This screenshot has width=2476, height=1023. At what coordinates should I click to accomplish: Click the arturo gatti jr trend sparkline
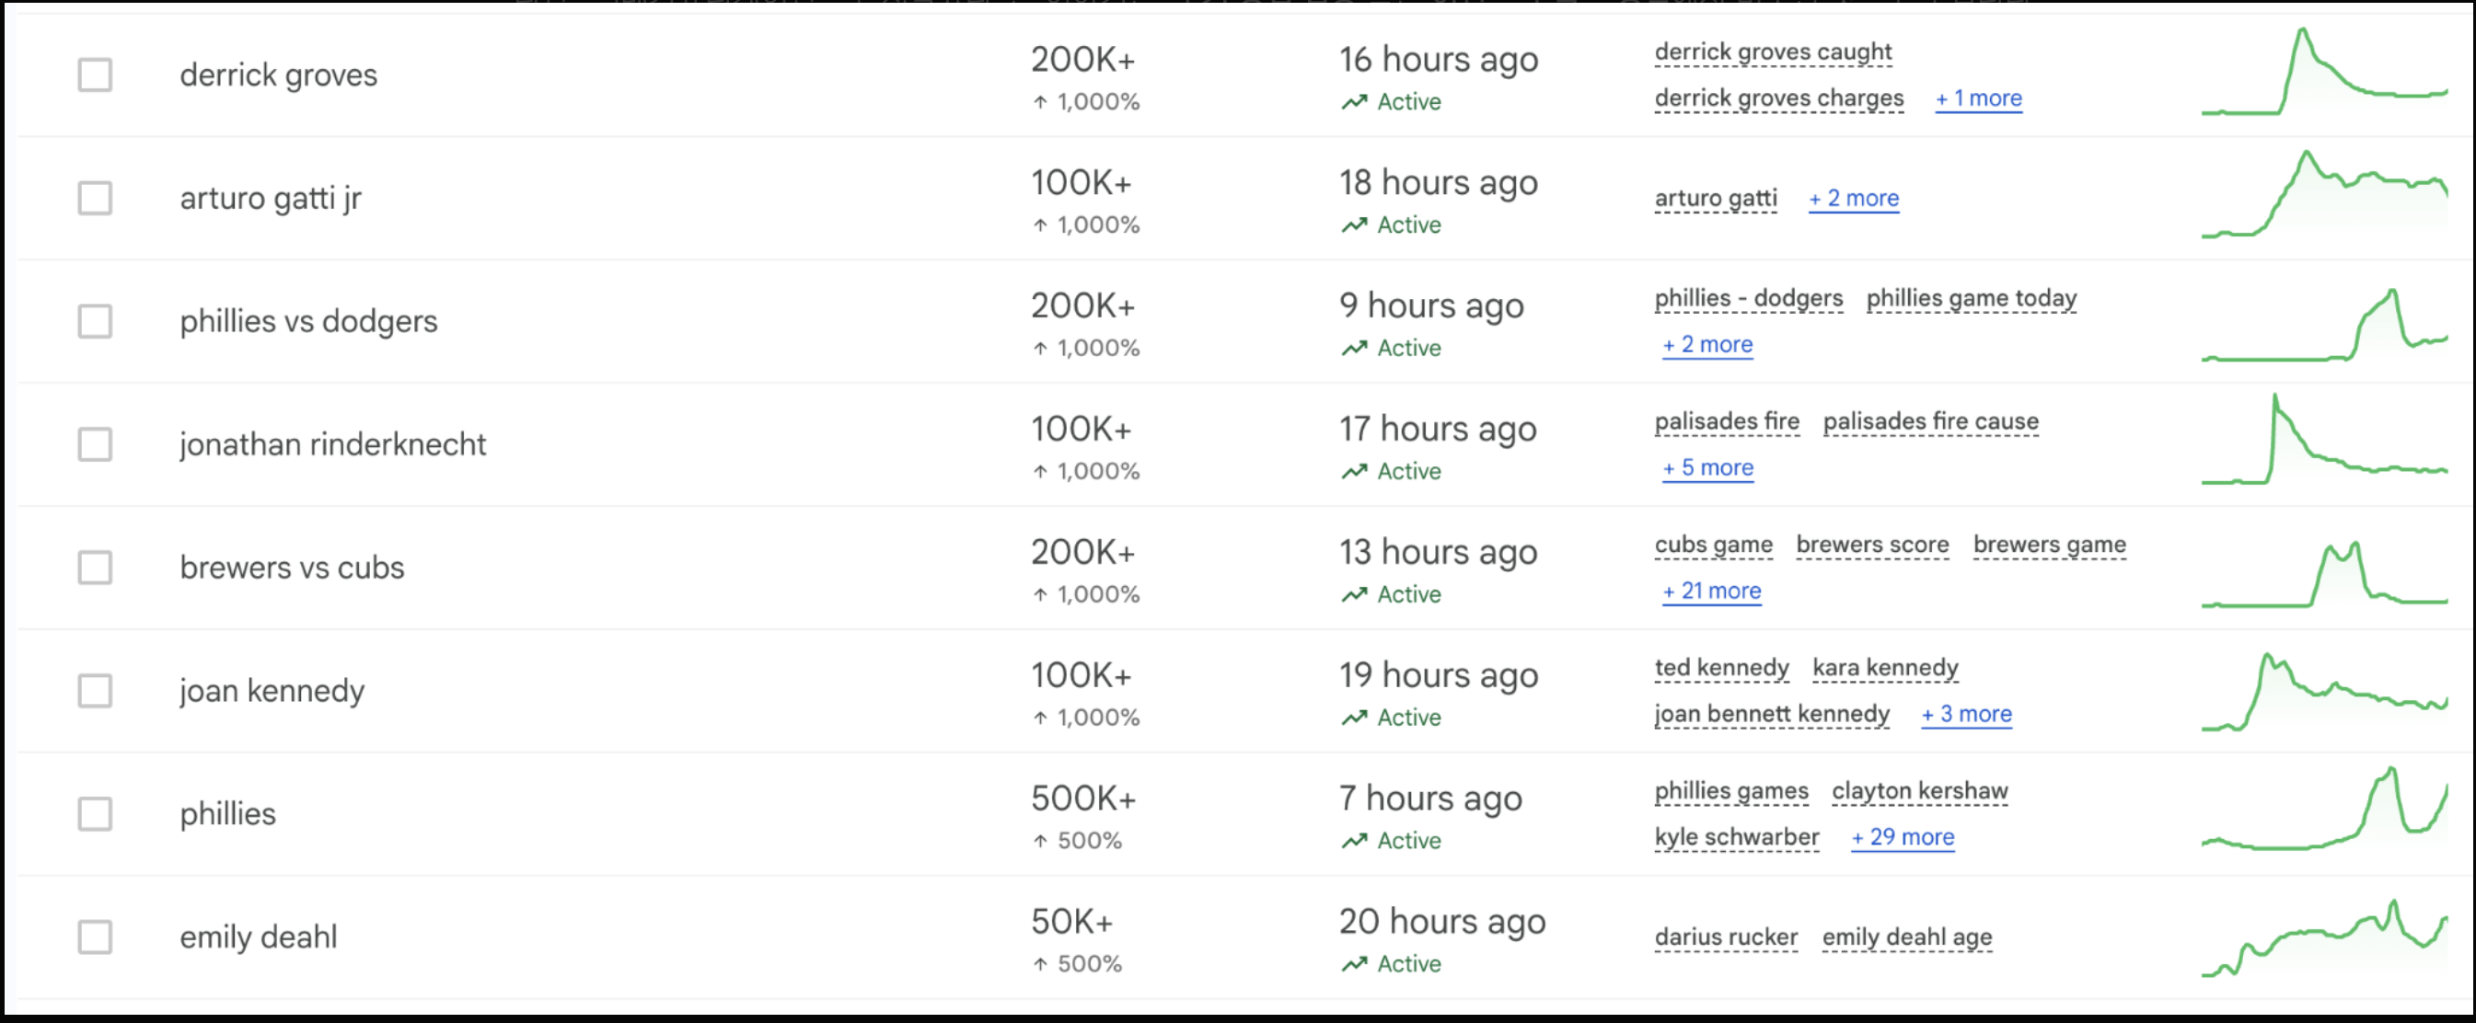tap(2323, 196)
